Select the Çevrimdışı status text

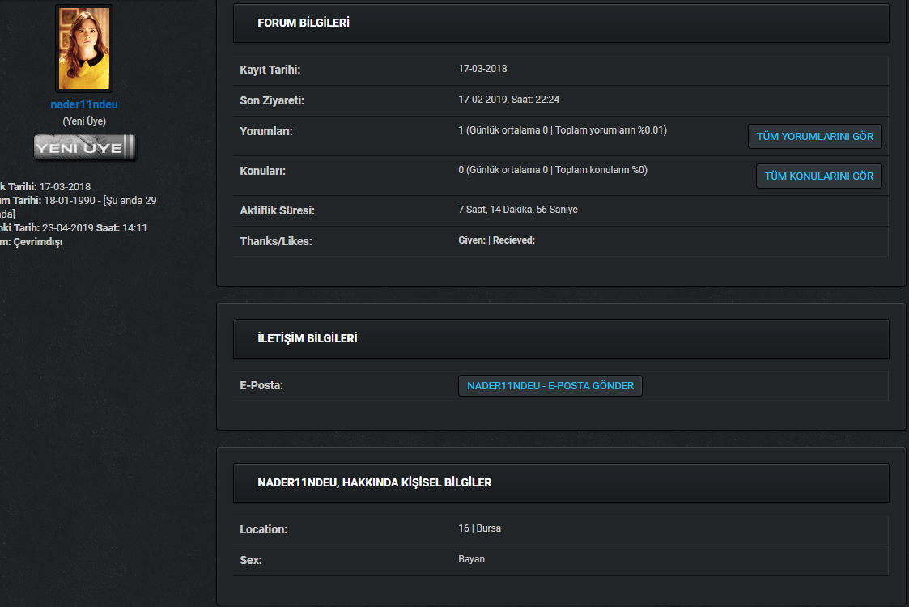coord(38,242)
